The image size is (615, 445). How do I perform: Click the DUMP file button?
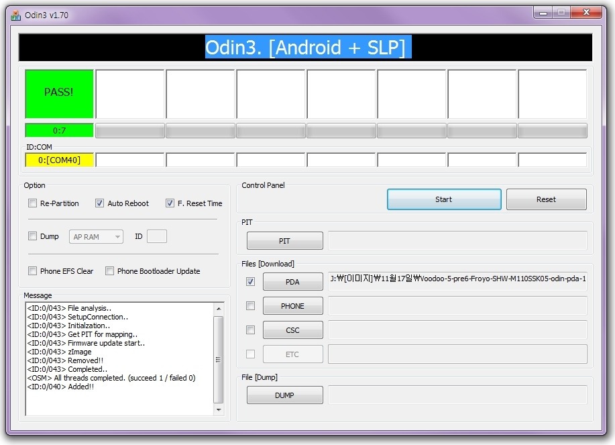285,395
